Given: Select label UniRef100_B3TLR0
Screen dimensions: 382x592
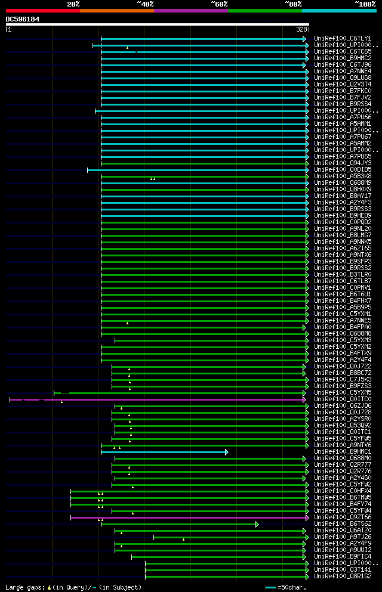Looking at the screenshot, I should click(x=343, y=275).
